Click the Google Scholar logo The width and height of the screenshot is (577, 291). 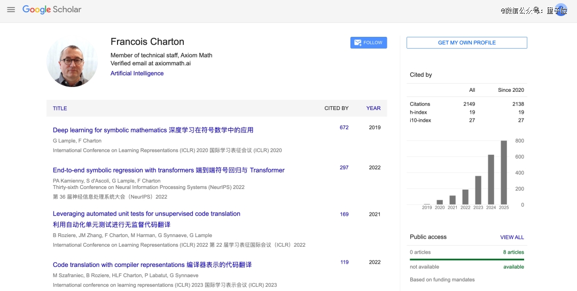52,10
